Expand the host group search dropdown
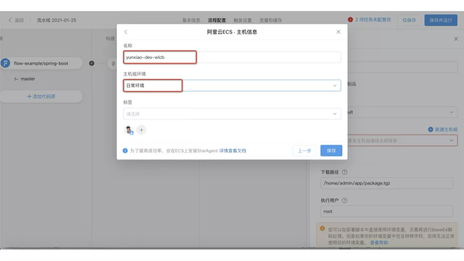The image size is (464, 261). [451, 141]
